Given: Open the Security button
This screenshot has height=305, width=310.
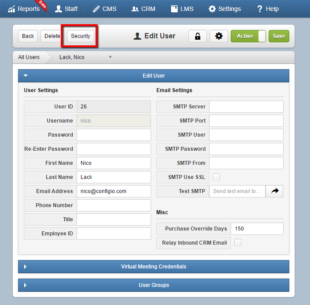Looking at the screenshot, I should (81, 36).
